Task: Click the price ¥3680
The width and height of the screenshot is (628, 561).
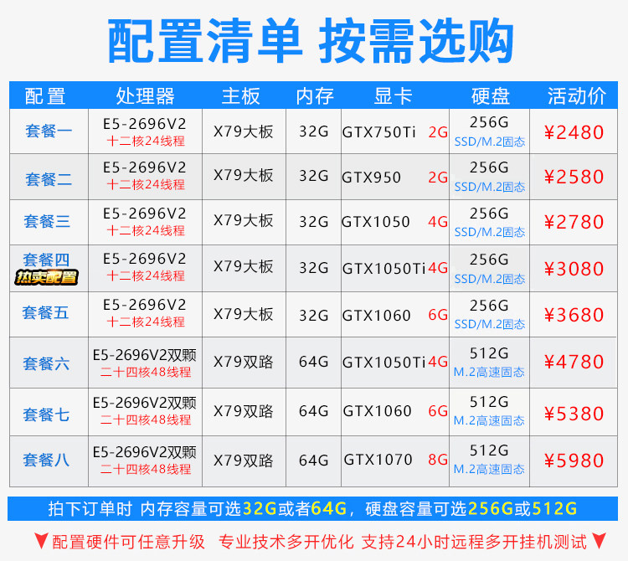Action: point(574,315)
